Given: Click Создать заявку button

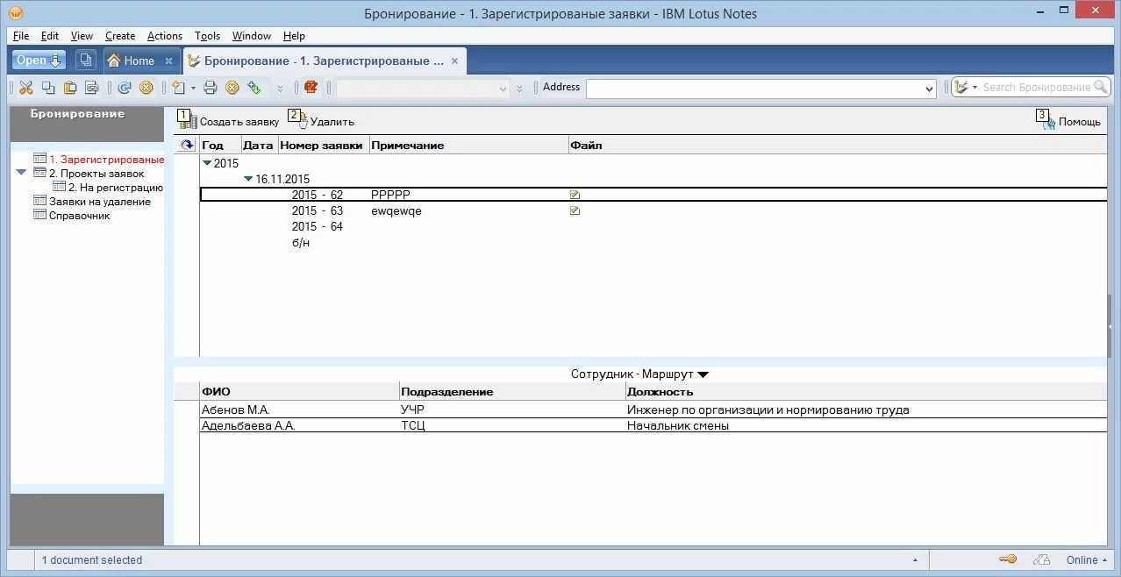Looking at the screenshot, I should (230, 122).
